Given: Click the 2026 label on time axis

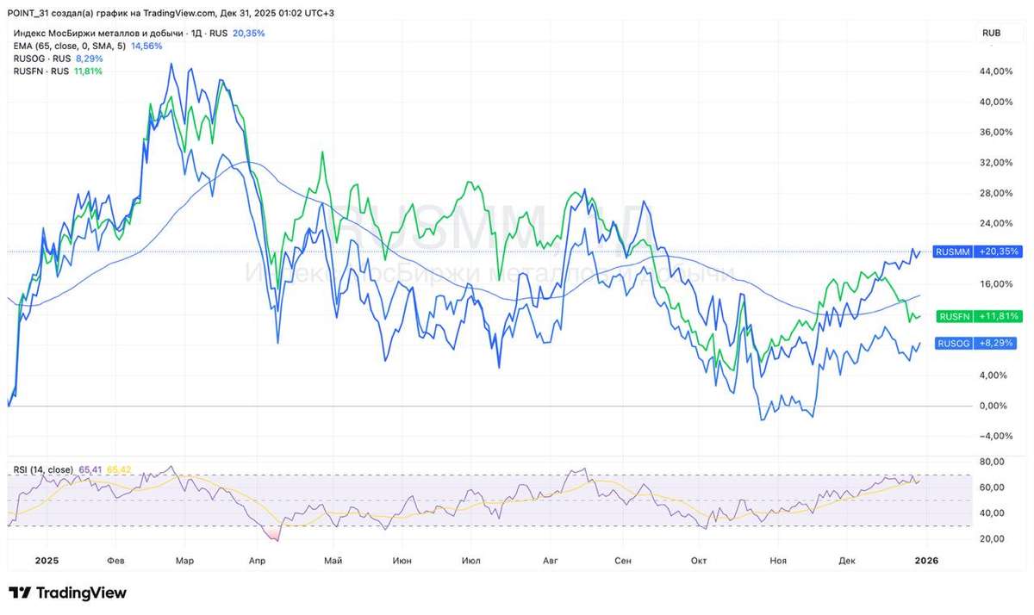Looking at the screenshot, I should [x=926, y=561].
